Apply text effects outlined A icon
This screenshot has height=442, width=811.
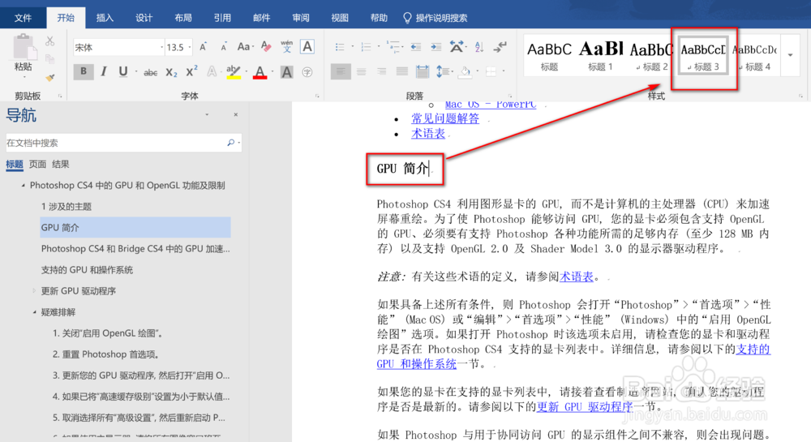tap(212, 72)
